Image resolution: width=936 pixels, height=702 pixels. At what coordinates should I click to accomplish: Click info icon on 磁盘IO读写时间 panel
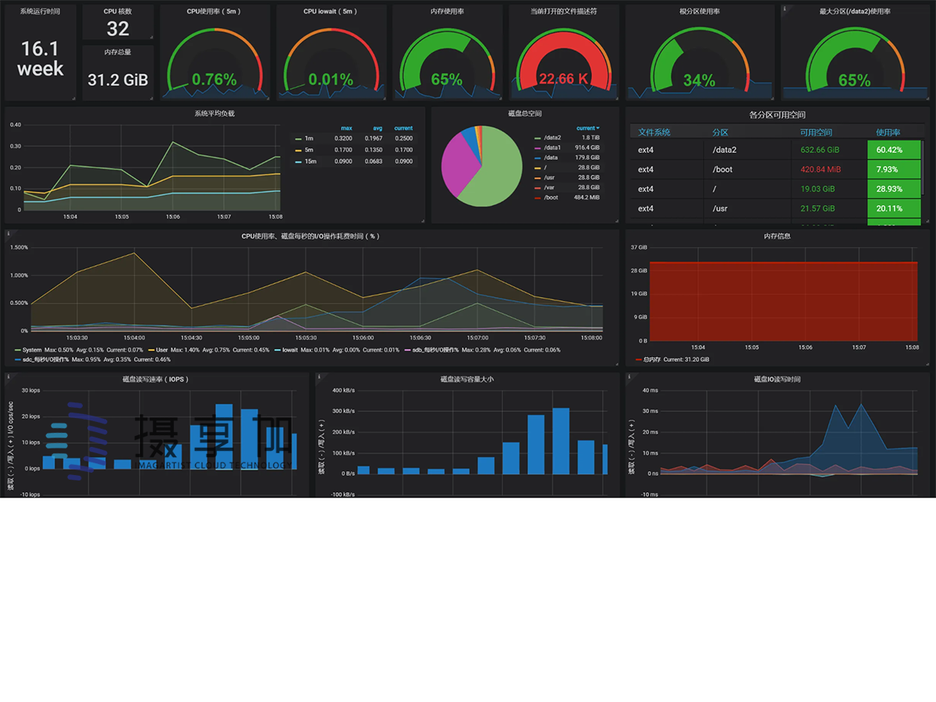629,376
